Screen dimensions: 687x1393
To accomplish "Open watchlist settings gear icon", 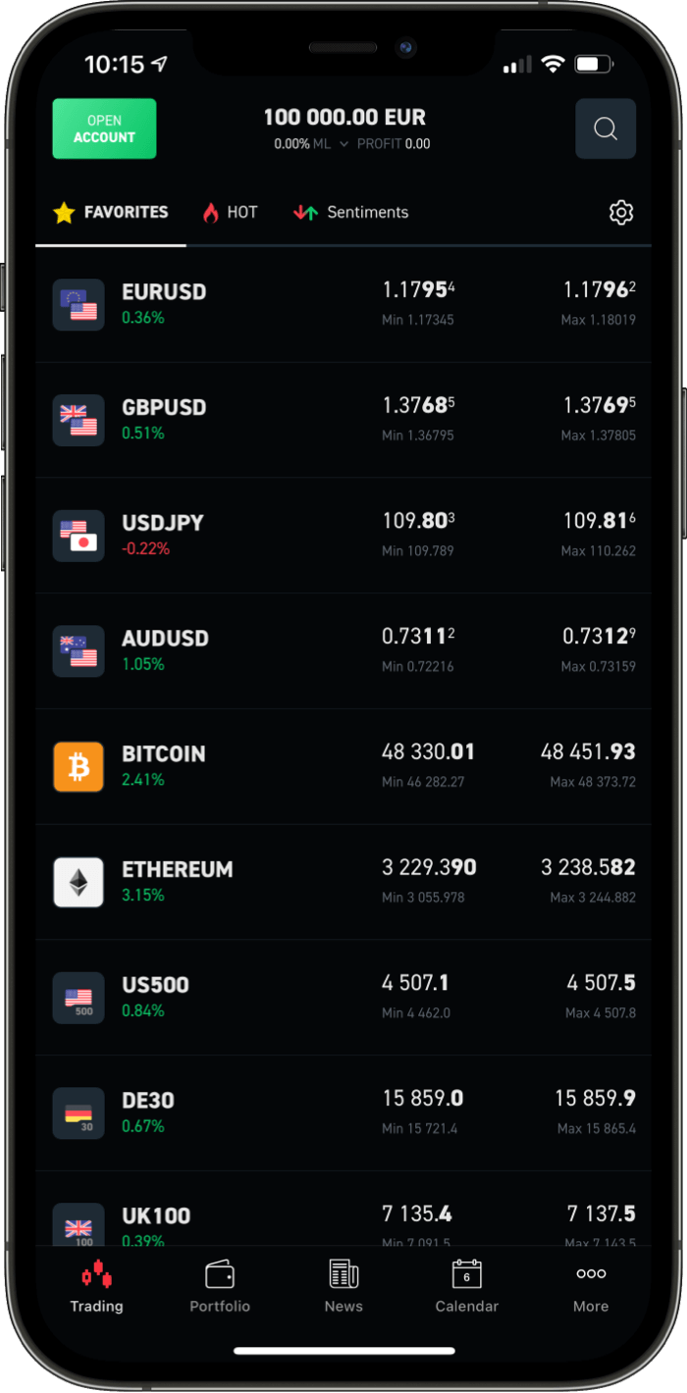I will coord(621,213).
